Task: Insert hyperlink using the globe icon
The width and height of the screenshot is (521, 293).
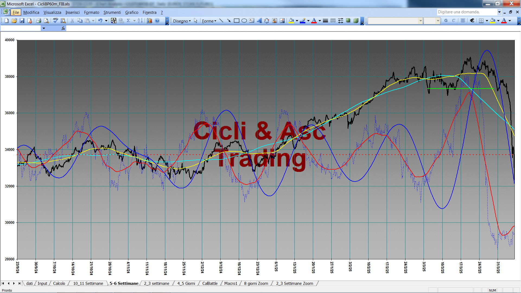Action: (121, 21)
